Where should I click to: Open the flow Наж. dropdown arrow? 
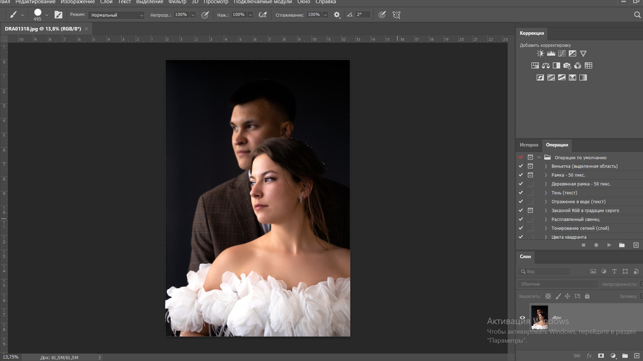[x=250, y=15]
